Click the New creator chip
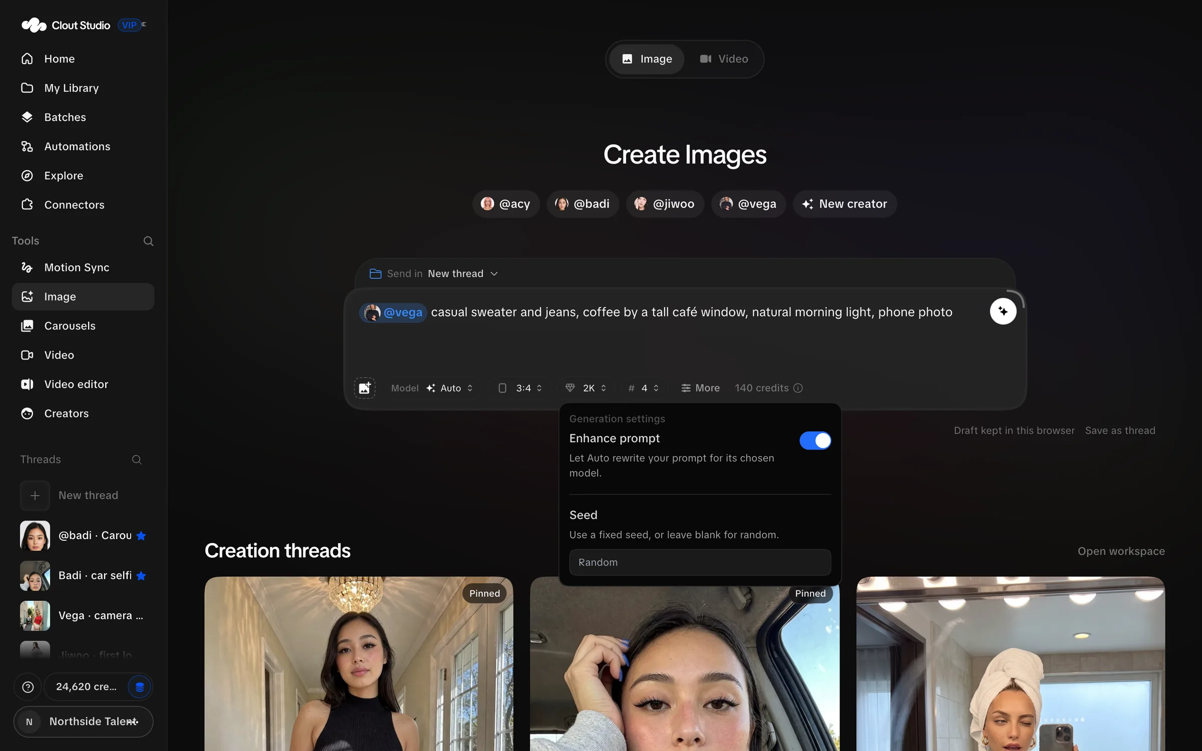This screenshot has height=751, width=1202. 844,204
